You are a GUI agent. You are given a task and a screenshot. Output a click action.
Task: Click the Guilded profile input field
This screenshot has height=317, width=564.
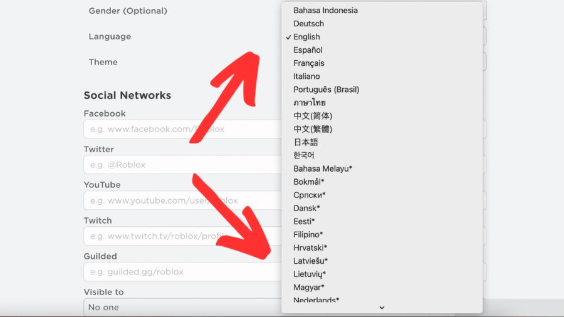click(182, 272)
